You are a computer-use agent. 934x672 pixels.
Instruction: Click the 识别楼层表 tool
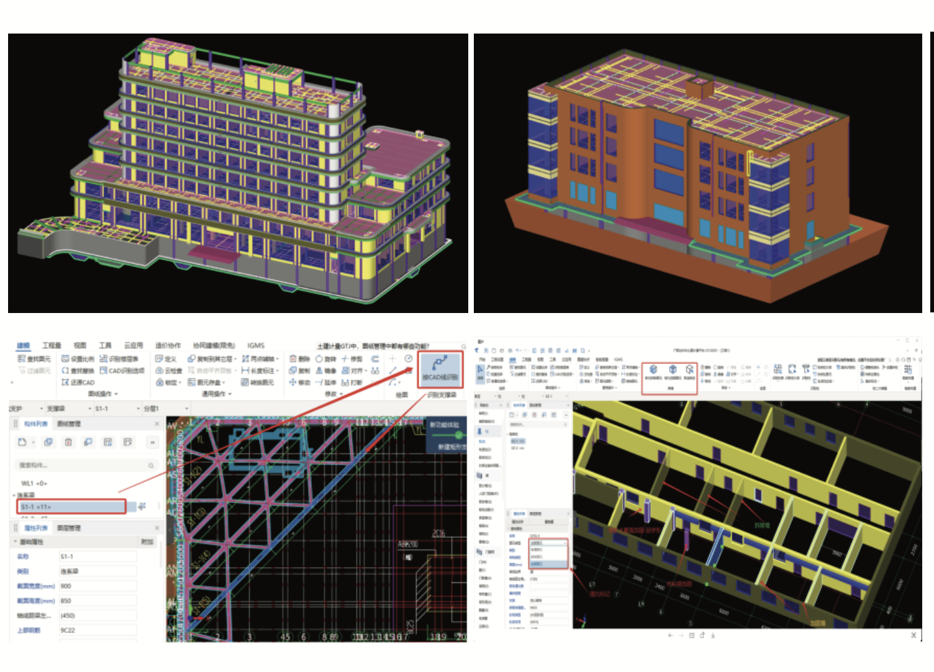tap(119, 359)
